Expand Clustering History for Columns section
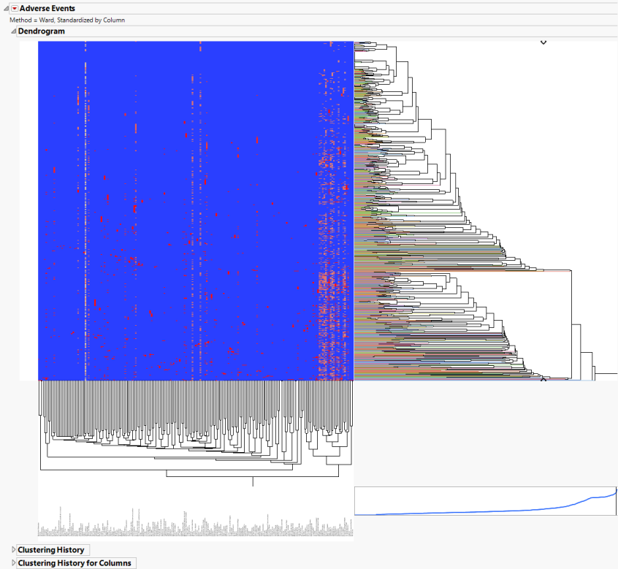 coord(13,562)
